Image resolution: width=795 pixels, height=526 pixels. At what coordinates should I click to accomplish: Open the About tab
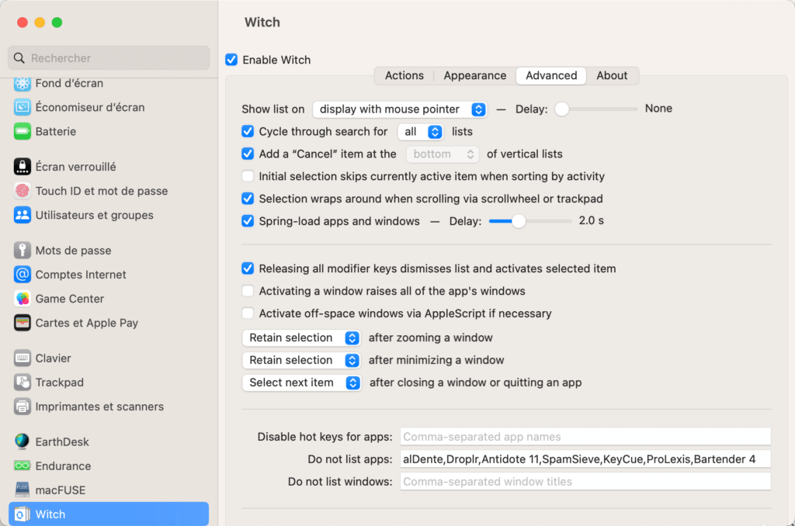coord(612,75)
